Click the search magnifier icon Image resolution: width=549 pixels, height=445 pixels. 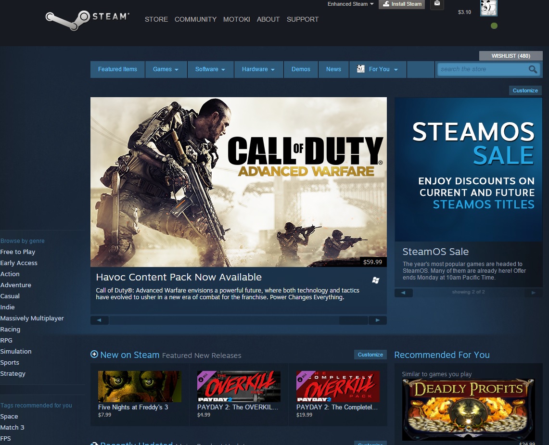coord(533,69)
